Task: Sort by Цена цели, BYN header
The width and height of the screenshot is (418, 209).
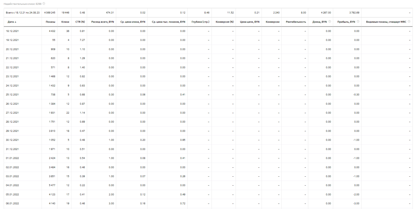Action: (x=250, y=22)
